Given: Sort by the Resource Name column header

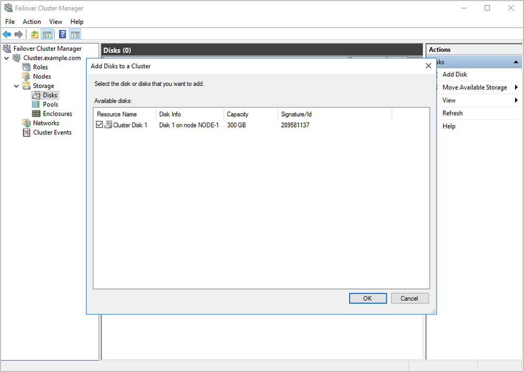Looking at the screenshot, I should tap(125, 114).
